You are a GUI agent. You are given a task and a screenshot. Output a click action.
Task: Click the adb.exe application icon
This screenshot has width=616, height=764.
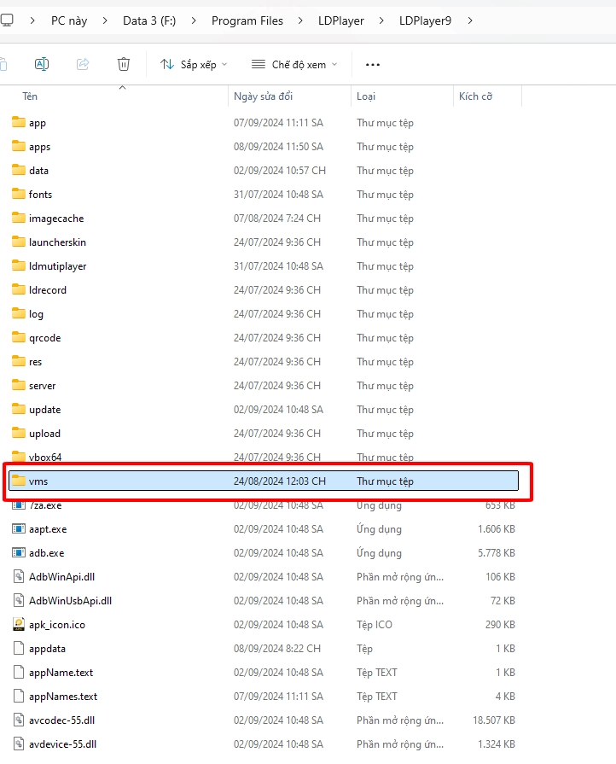click(19, 553)
